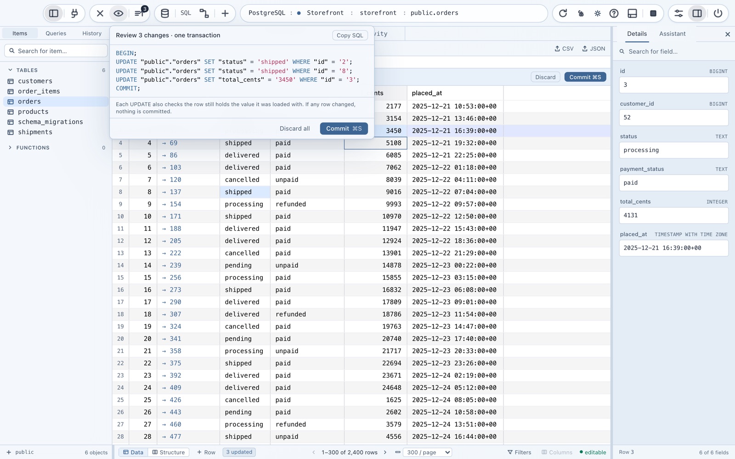This screenshot has height=459, width=735.
Task: Click the database cylinder icon
Action: (x=165, y=13)
